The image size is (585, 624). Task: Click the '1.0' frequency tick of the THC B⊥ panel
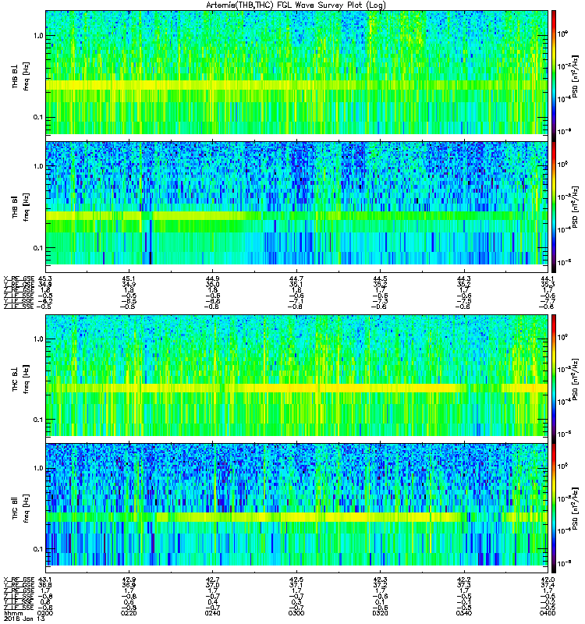click(x=38, y=339)
